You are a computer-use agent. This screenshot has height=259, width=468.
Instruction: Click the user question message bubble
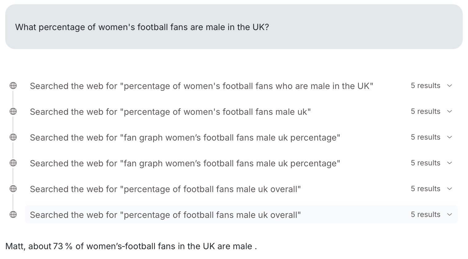click(234, 27)
